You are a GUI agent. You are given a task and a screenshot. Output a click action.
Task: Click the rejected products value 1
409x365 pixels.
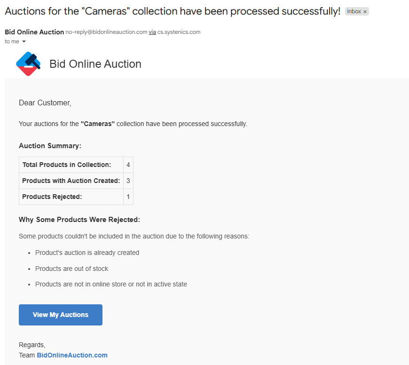[128, 197]
